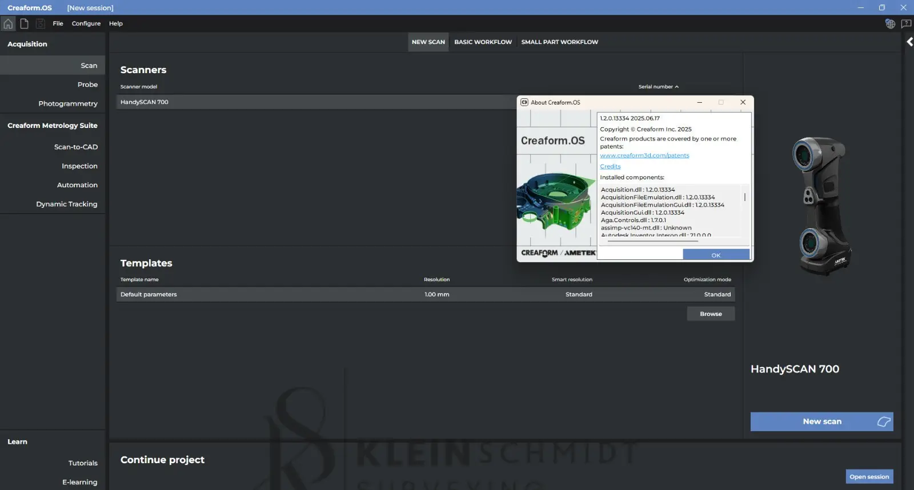Click the Credits link

click(x=610, y=166)
